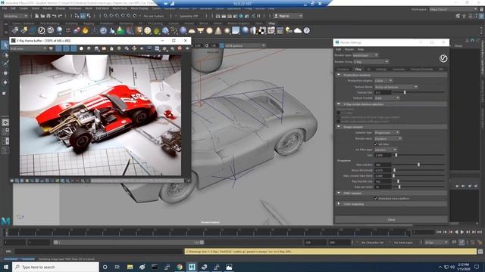The image size is (485, 272).
Task: Switch to the Render Elements tab
Action: pos(422,70)
